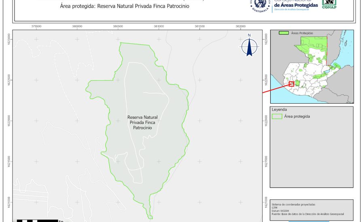Click the red locator square on inset map
Viewport: 364px width, 222px height.
(x=291, y=84)
